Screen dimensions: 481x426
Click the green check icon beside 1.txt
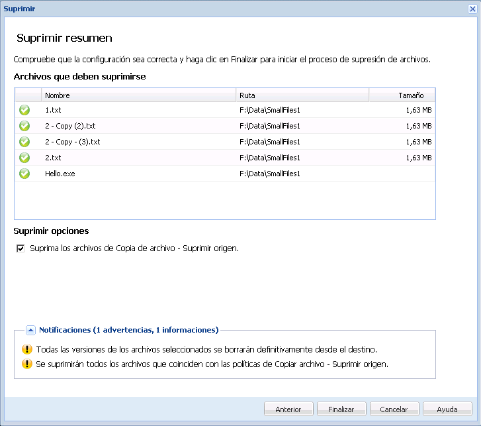24,110
